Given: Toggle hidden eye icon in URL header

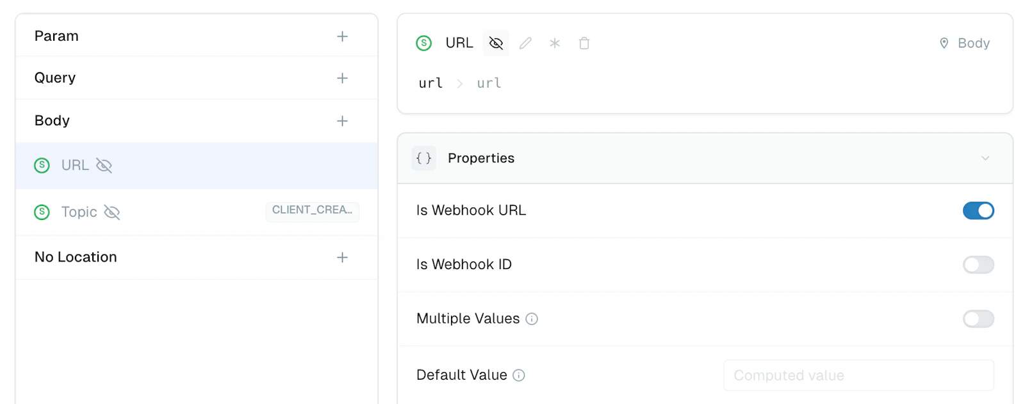Looking at the screenshot, I should (x=496, y=43).
